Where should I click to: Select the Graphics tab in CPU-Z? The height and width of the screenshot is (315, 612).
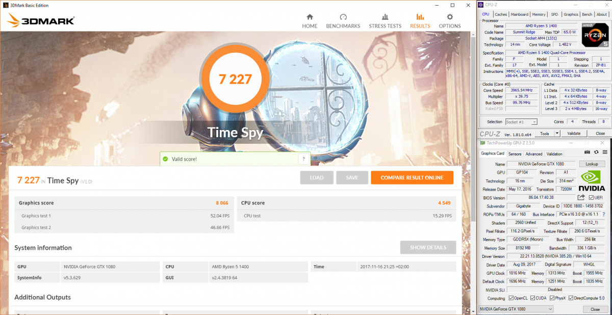tap(571, 14)
